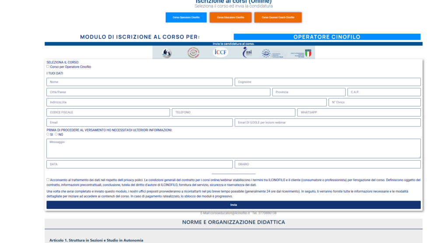Click inside the Messaggio text area
This screenshot has height=243, width=448.
[x=234, y=148]
